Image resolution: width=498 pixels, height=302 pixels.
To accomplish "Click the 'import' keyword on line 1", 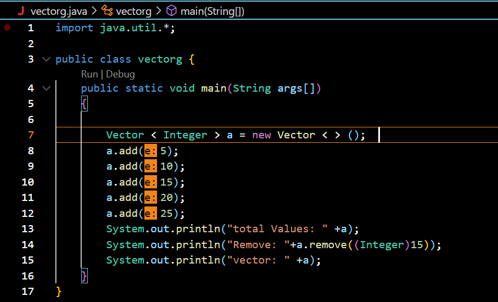I will [74, 28].
